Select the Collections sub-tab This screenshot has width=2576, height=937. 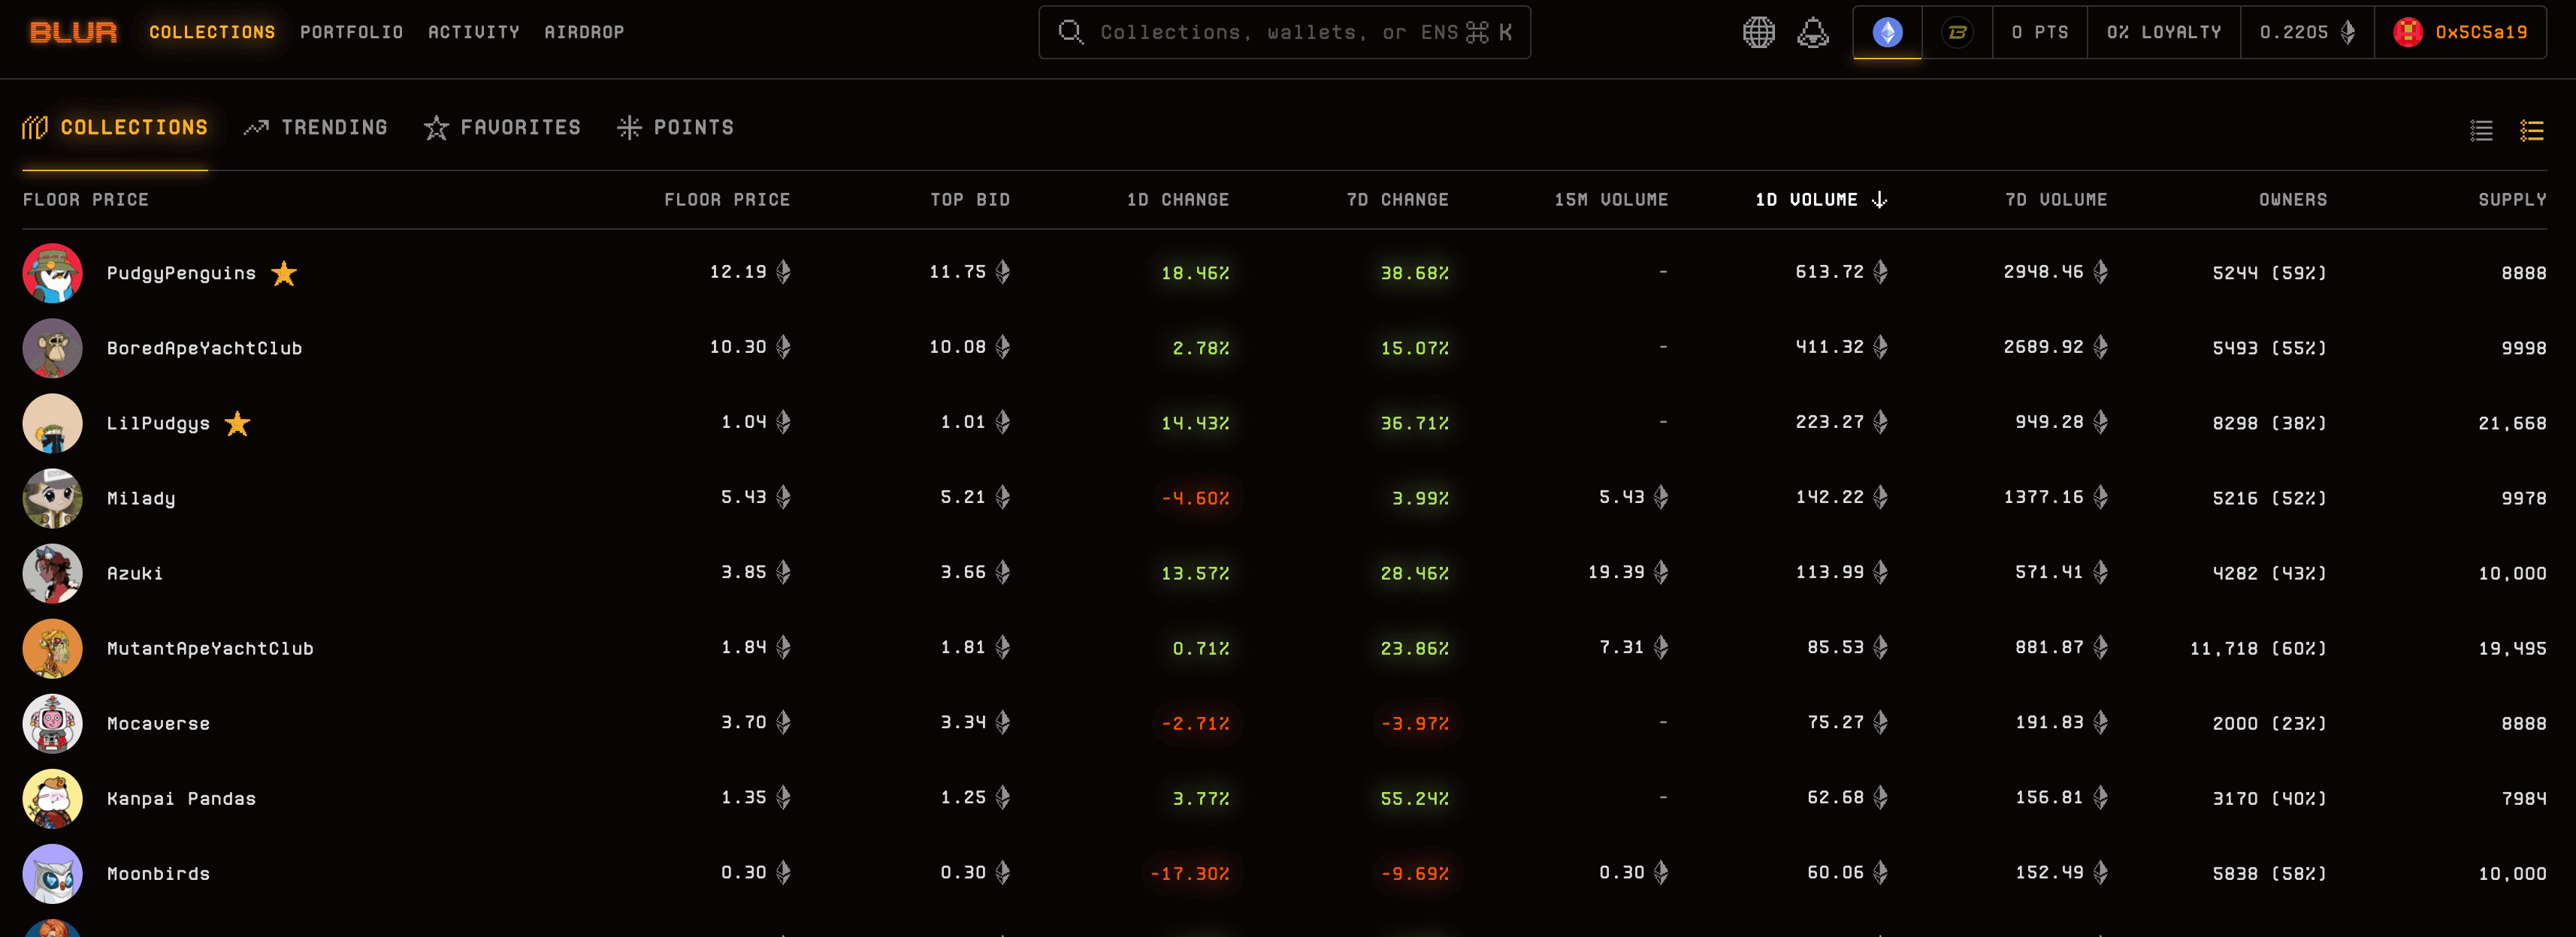(115, 127)
